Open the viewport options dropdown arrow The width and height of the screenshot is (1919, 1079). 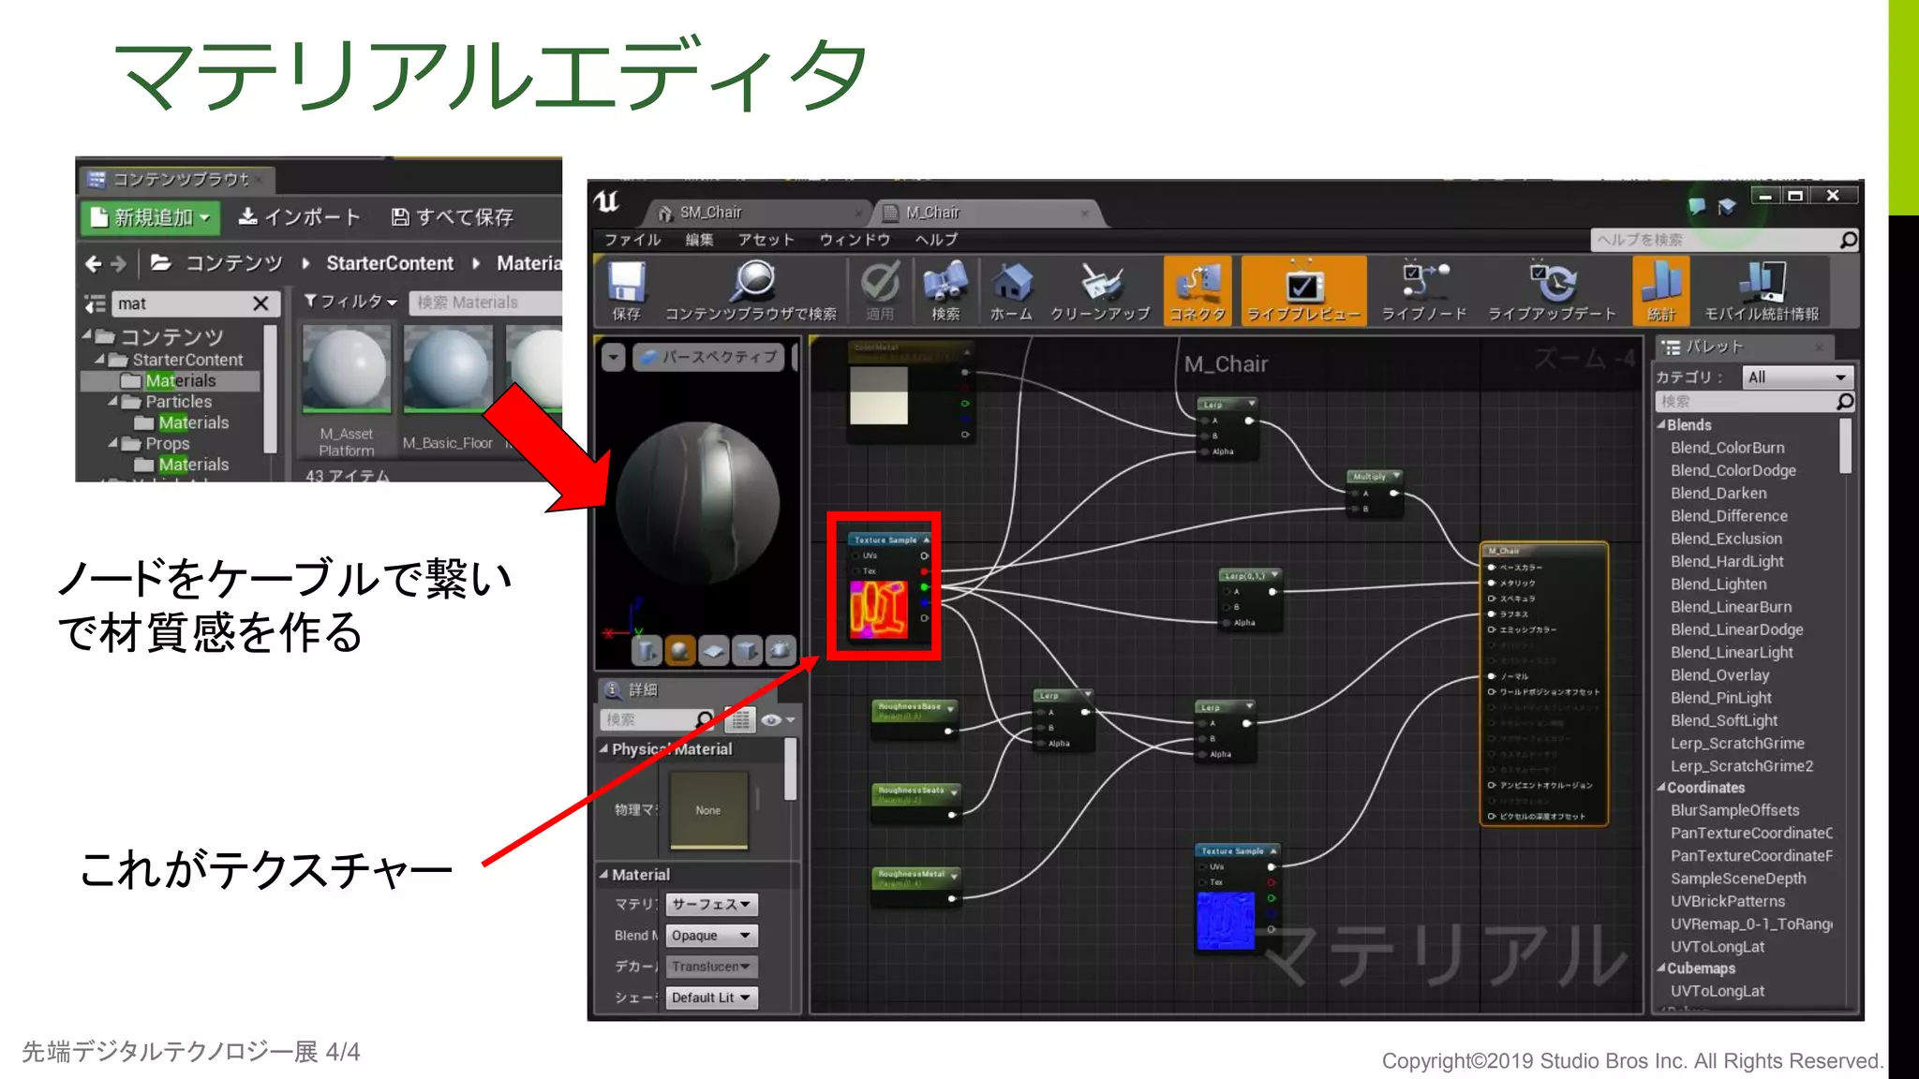pos(613,357)
